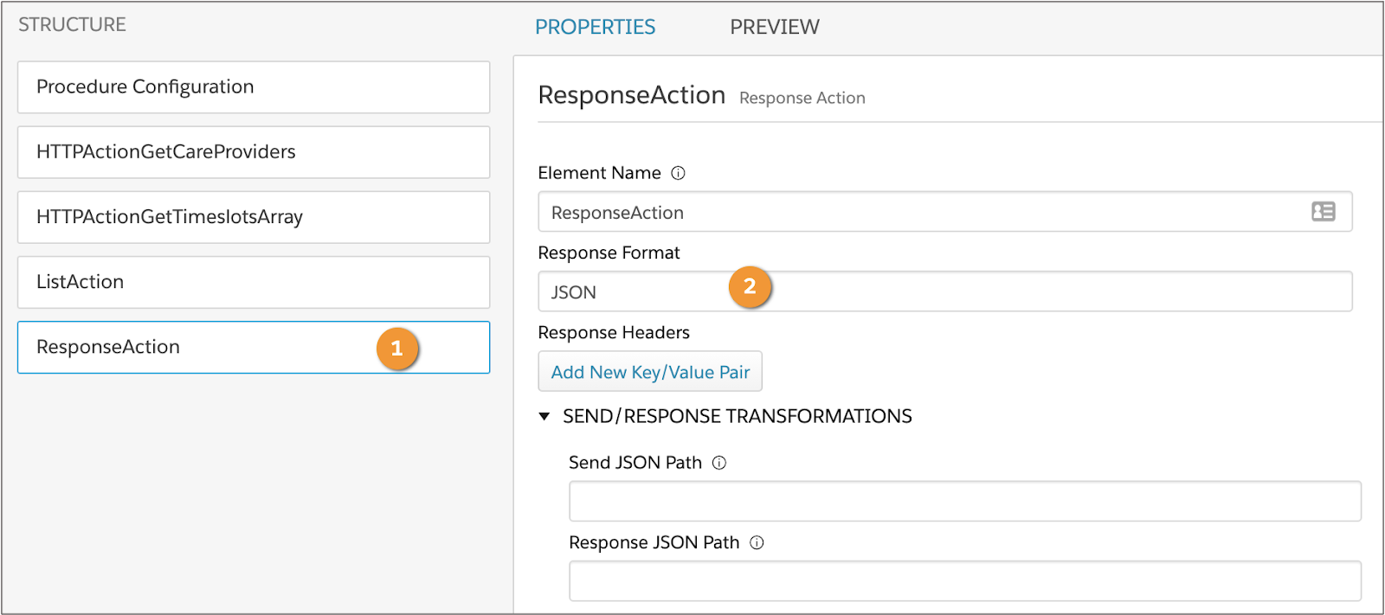Click into the Element Name field

[x=945, y=212]
